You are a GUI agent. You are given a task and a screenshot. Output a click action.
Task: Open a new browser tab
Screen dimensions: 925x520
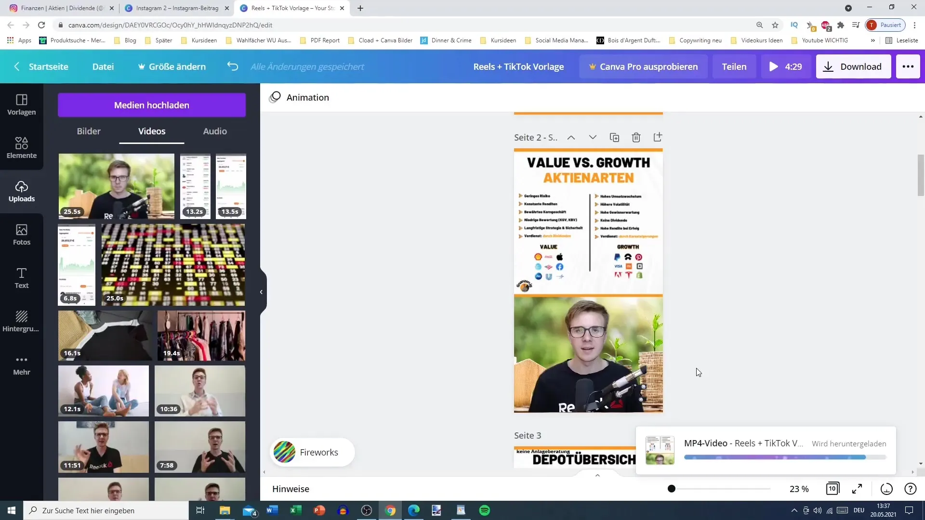360,8
